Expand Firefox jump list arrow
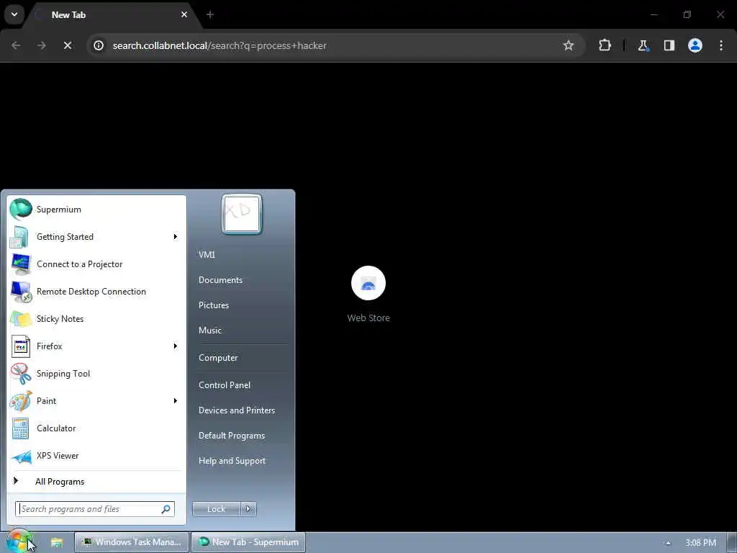737x553 pixels. 176,346
